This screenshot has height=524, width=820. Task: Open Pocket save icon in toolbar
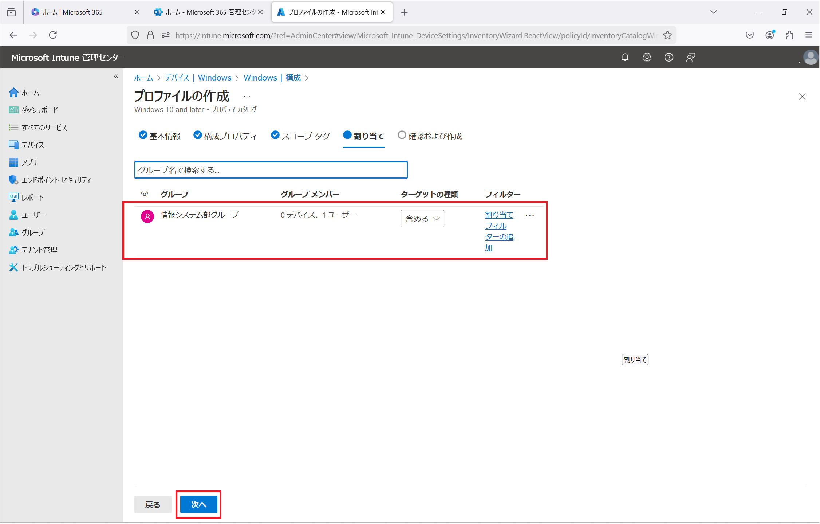750,35
